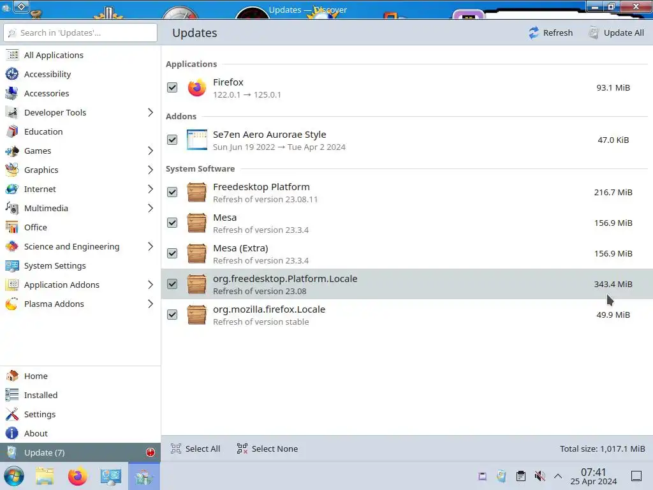Click the org.mozilla.firefox.Locale package icon
Viewport: 653px width, 490px height.
click(x=196, y=315)
